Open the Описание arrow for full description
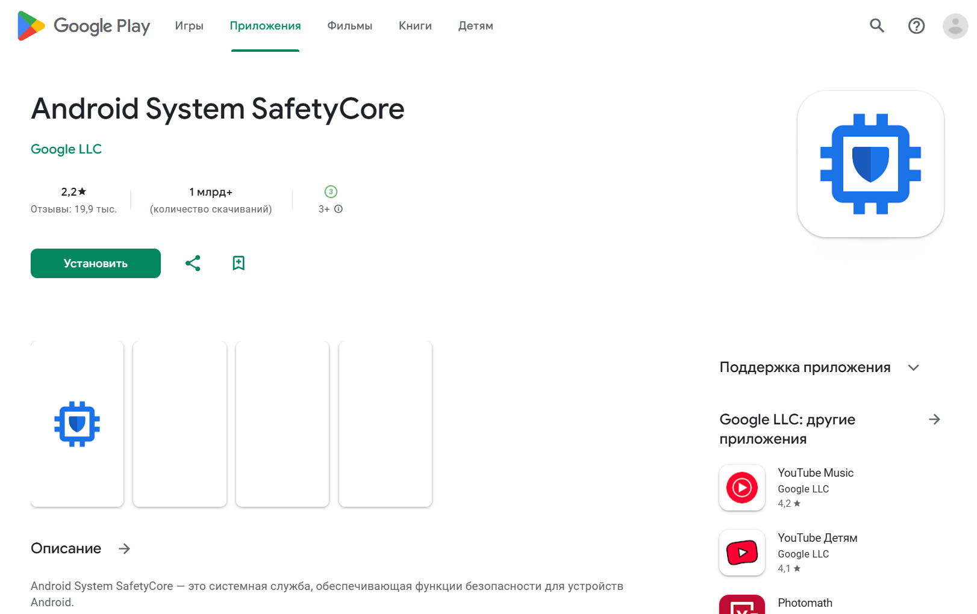 [x=125, y=548]
